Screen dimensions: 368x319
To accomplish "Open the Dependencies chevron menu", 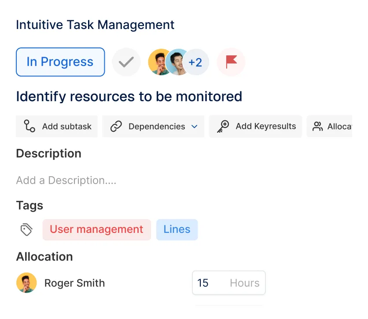I will (x=194, y=127).
